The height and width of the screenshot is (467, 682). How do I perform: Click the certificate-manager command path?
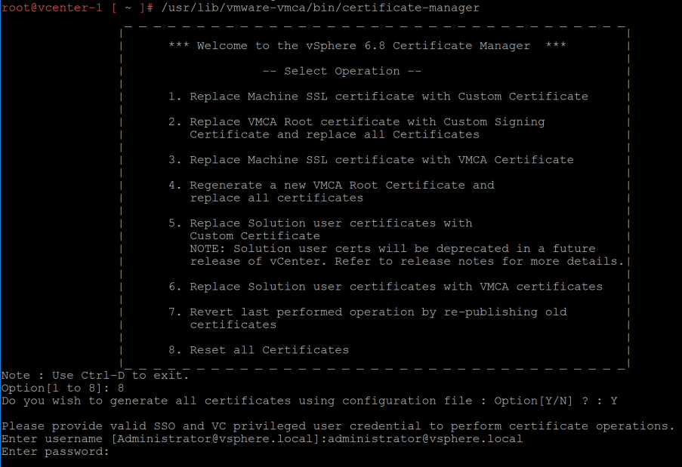[x=320, y=8]
